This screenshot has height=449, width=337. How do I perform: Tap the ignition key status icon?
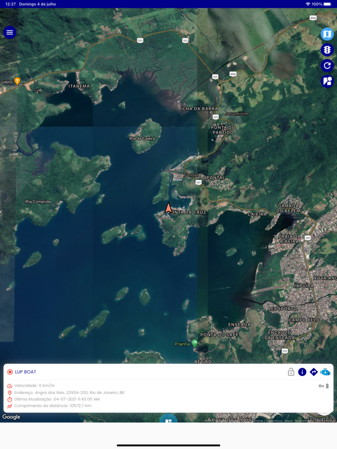click(x=321, y=386)
